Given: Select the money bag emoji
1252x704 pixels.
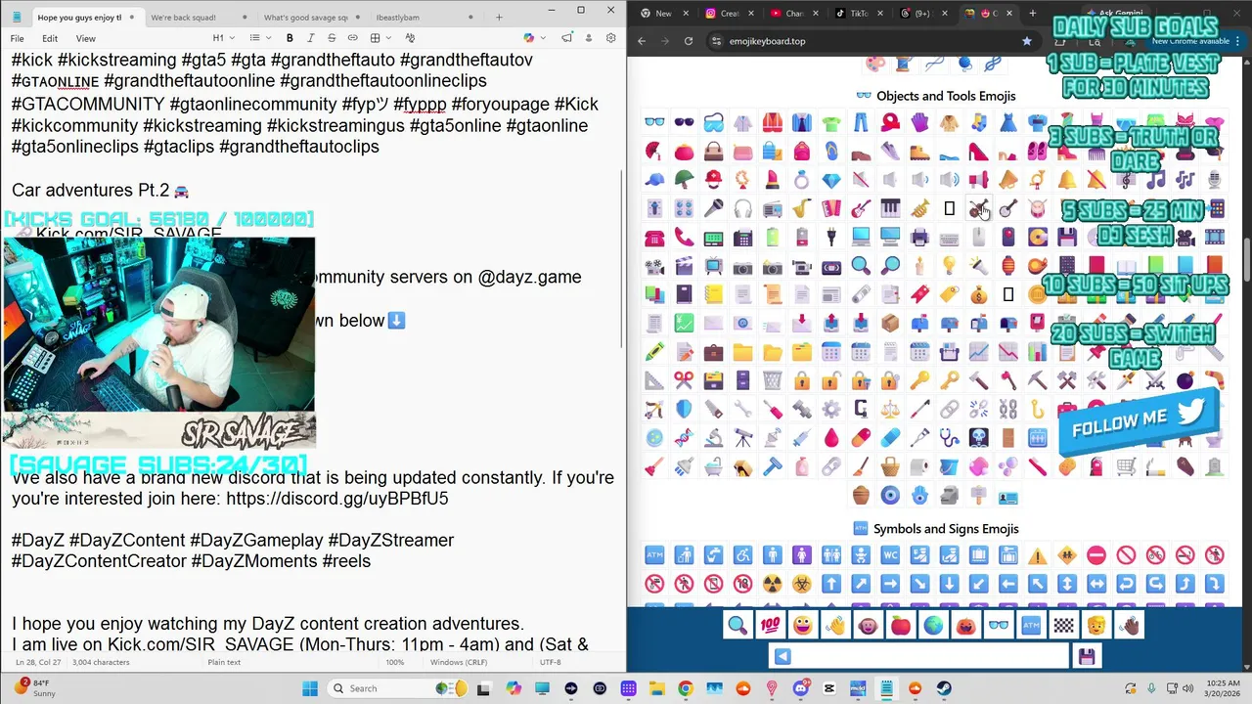Looking at the screenshot, I should pos(978,293).
